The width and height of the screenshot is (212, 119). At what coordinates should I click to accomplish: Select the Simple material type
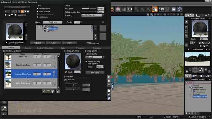(38, 8)
